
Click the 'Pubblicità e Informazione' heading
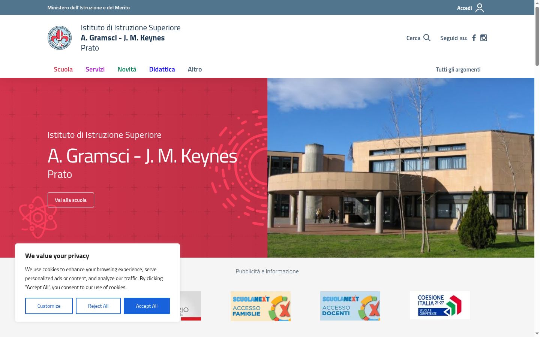[267, 271]
